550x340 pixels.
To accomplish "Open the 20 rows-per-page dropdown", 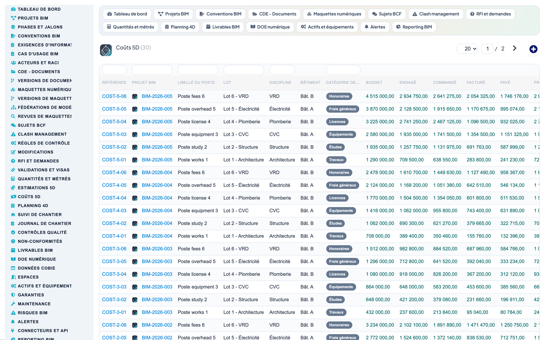I will [x=467, y=49].
